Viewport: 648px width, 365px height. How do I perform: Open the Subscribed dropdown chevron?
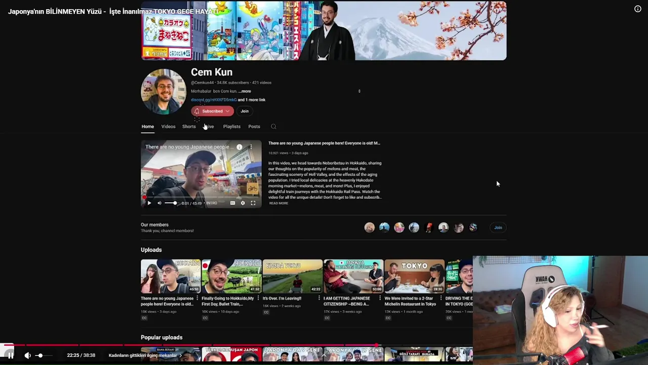click(227, 111)
